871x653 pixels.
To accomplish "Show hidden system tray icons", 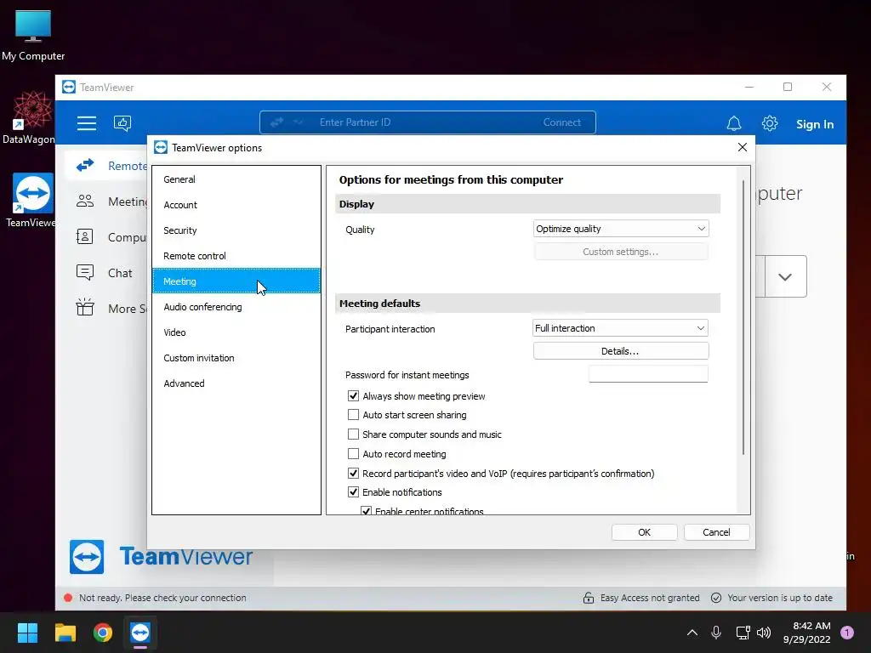I will pyautogui.click(x=692, y=633).
